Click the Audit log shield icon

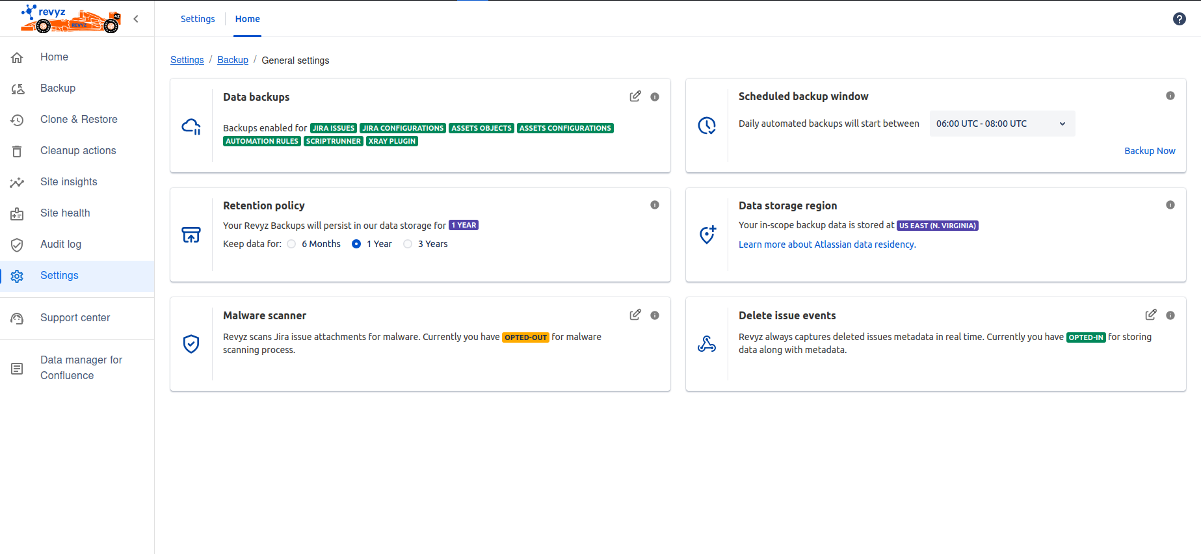[x=18, y=244]
